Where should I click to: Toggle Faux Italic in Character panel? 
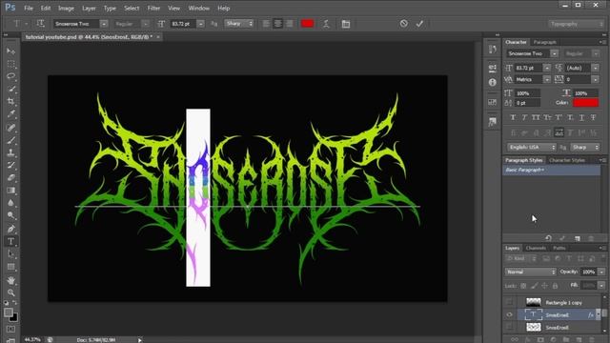point(524,117)
